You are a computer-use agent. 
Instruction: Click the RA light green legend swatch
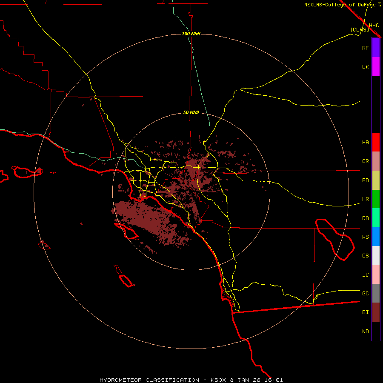pyautogui.click(x=376, y=218)
